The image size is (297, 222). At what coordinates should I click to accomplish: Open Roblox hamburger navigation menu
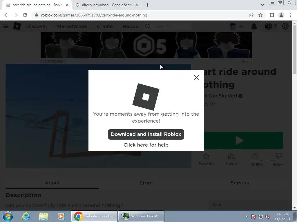(x=6, y=26)
